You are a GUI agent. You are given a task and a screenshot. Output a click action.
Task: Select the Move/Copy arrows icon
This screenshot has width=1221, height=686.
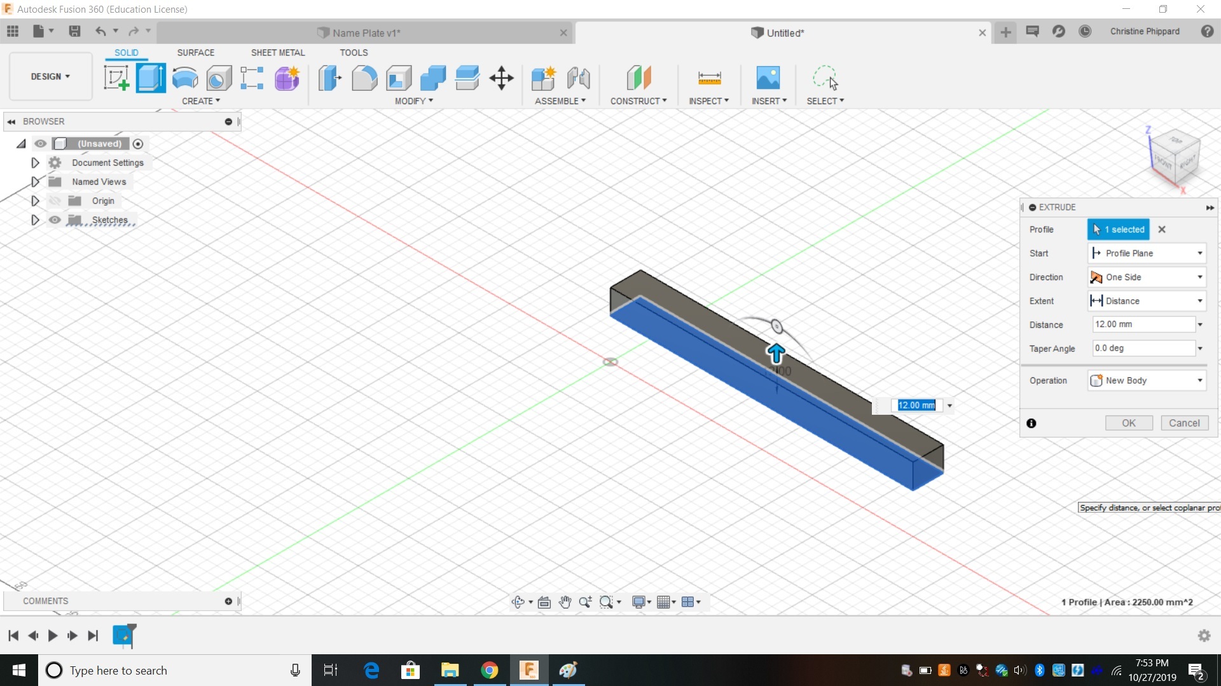pos(501,79)
